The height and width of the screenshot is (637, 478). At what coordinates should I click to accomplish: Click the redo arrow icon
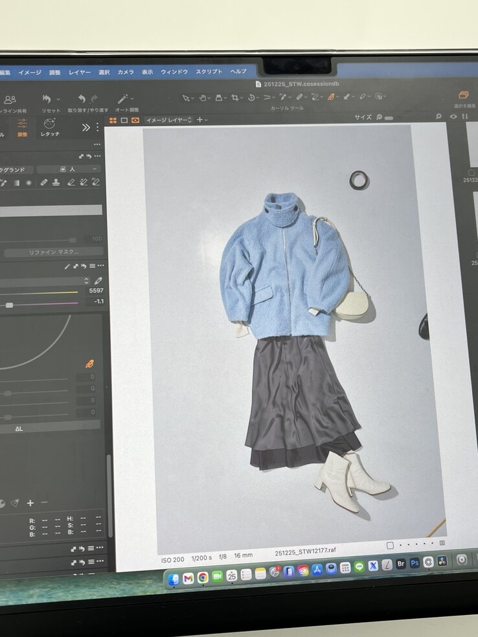[95, 98]
